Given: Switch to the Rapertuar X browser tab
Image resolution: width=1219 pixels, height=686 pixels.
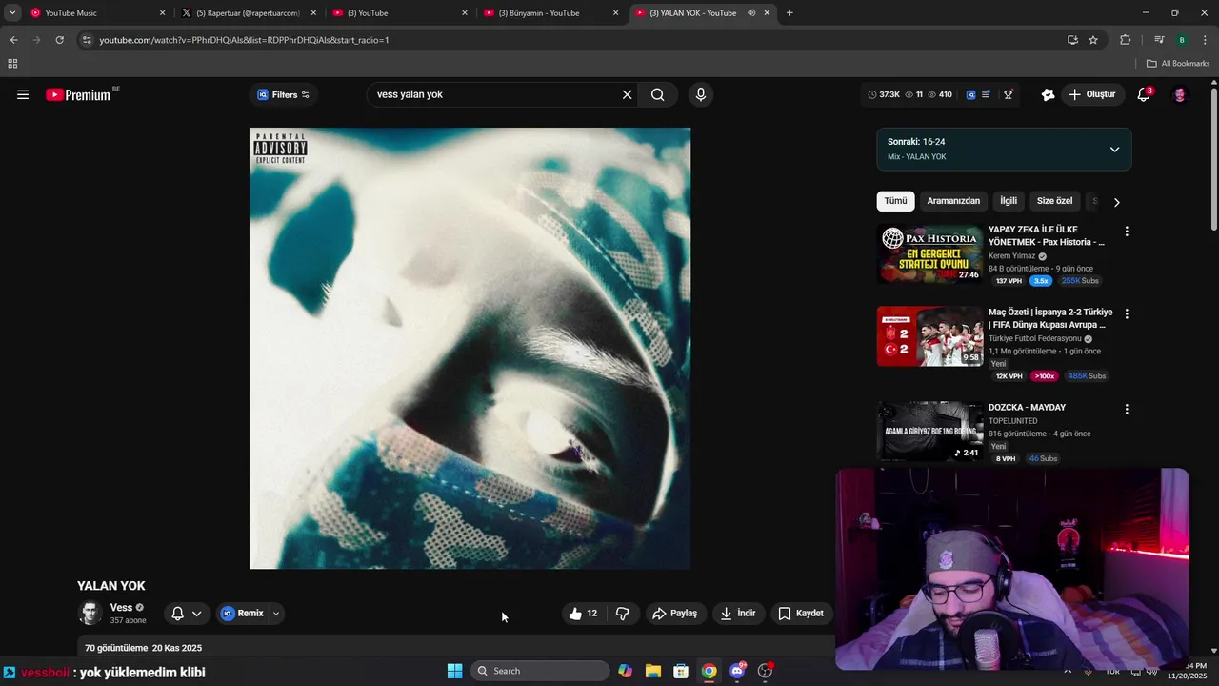Looking at the screenshot, I should tap(248, 13).
